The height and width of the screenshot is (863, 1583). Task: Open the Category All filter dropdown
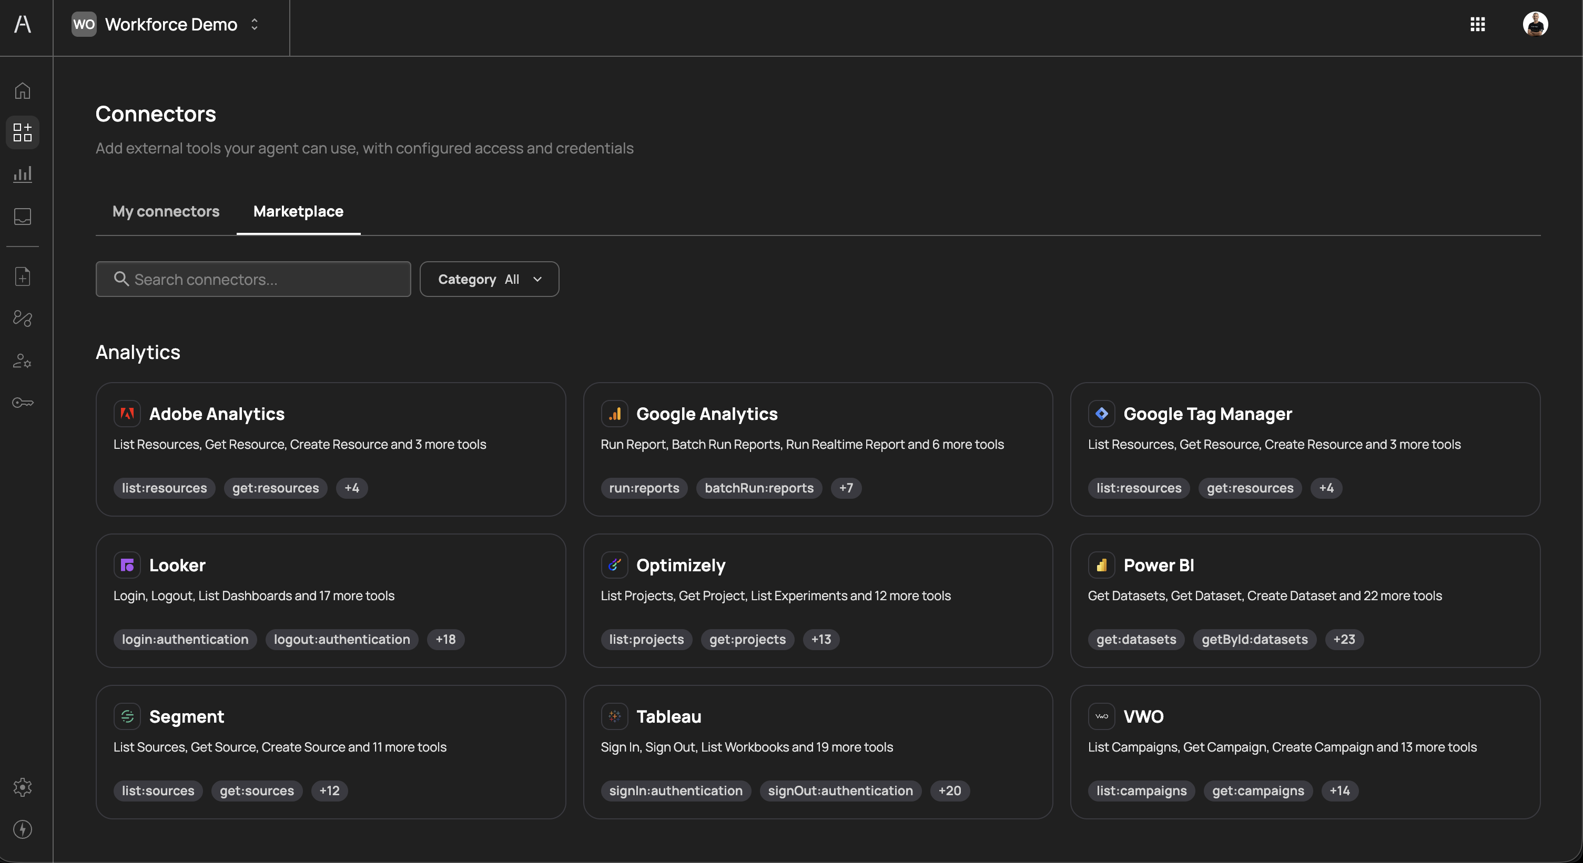(489, 279)
